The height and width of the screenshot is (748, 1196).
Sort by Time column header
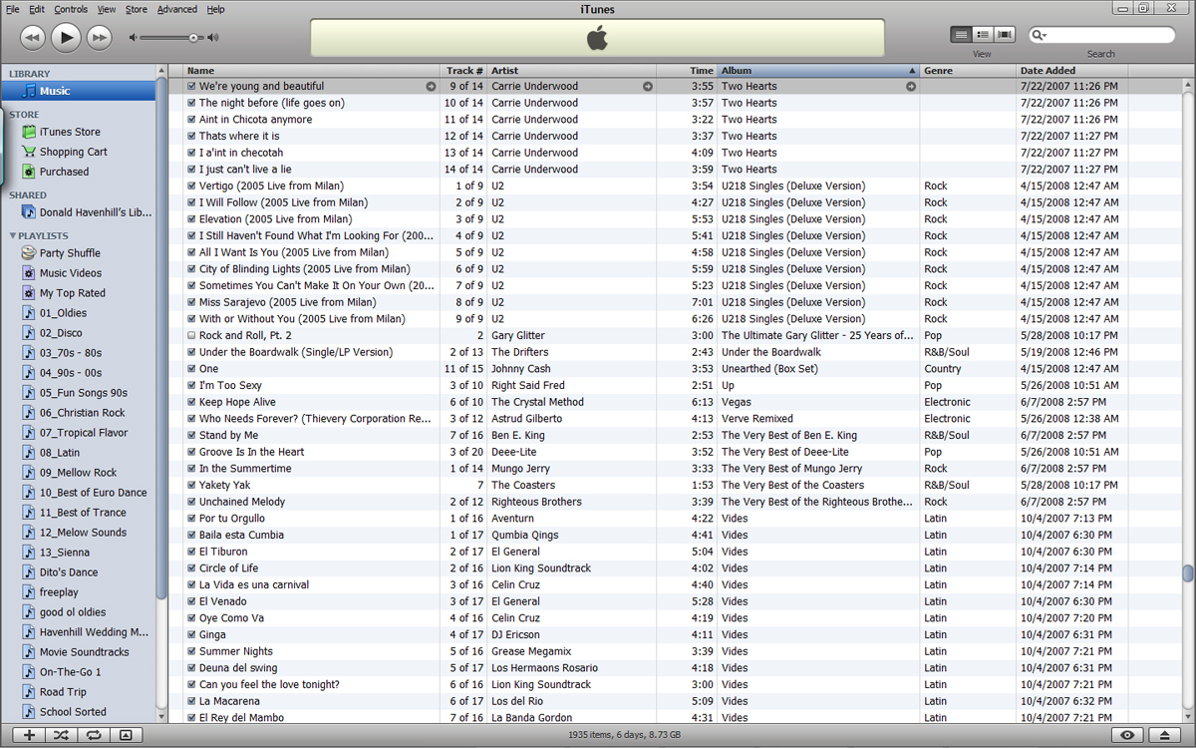688,71
